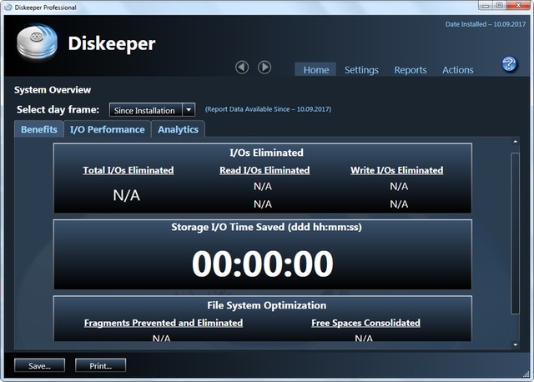Open the Home menu
Screen dimensions: 534x382
(x=315, y=70)
